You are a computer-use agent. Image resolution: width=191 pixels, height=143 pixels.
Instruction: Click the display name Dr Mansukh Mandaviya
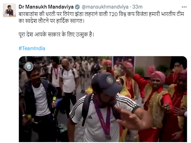[x=46, y=7]
